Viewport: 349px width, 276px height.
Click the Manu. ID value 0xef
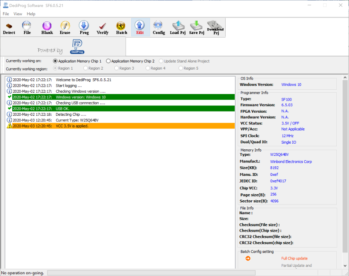coord(274,175)
